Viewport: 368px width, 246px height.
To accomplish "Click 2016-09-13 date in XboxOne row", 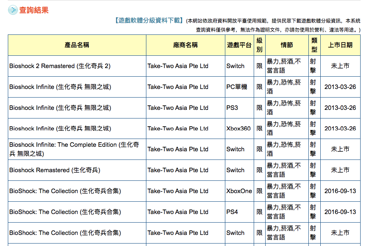I will 340,191.
